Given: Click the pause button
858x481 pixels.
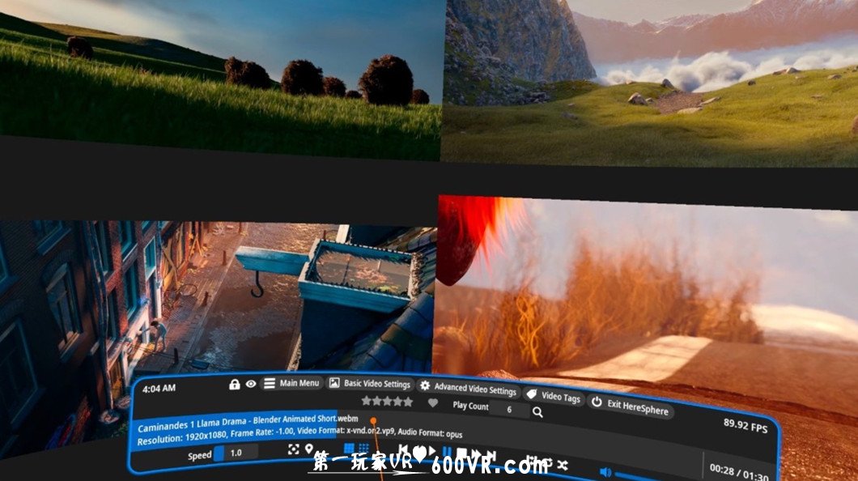Looking at the screenshot, I should point(448,452).
